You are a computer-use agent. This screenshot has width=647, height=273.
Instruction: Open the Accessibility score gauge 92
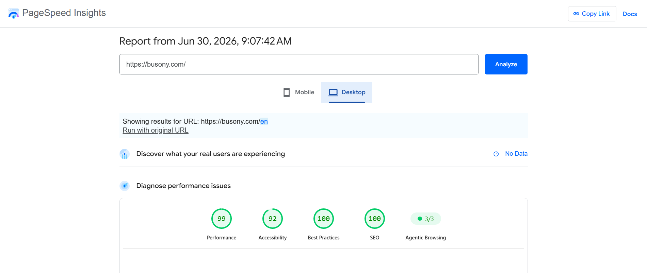pyautogui.click(x=273, y=219)
